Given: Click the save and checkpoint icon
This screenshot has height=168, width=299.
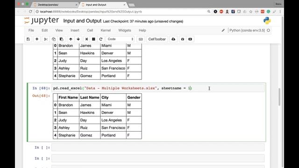Looking at the screenshot, I should pyautogui.click(x=28, y=39).
